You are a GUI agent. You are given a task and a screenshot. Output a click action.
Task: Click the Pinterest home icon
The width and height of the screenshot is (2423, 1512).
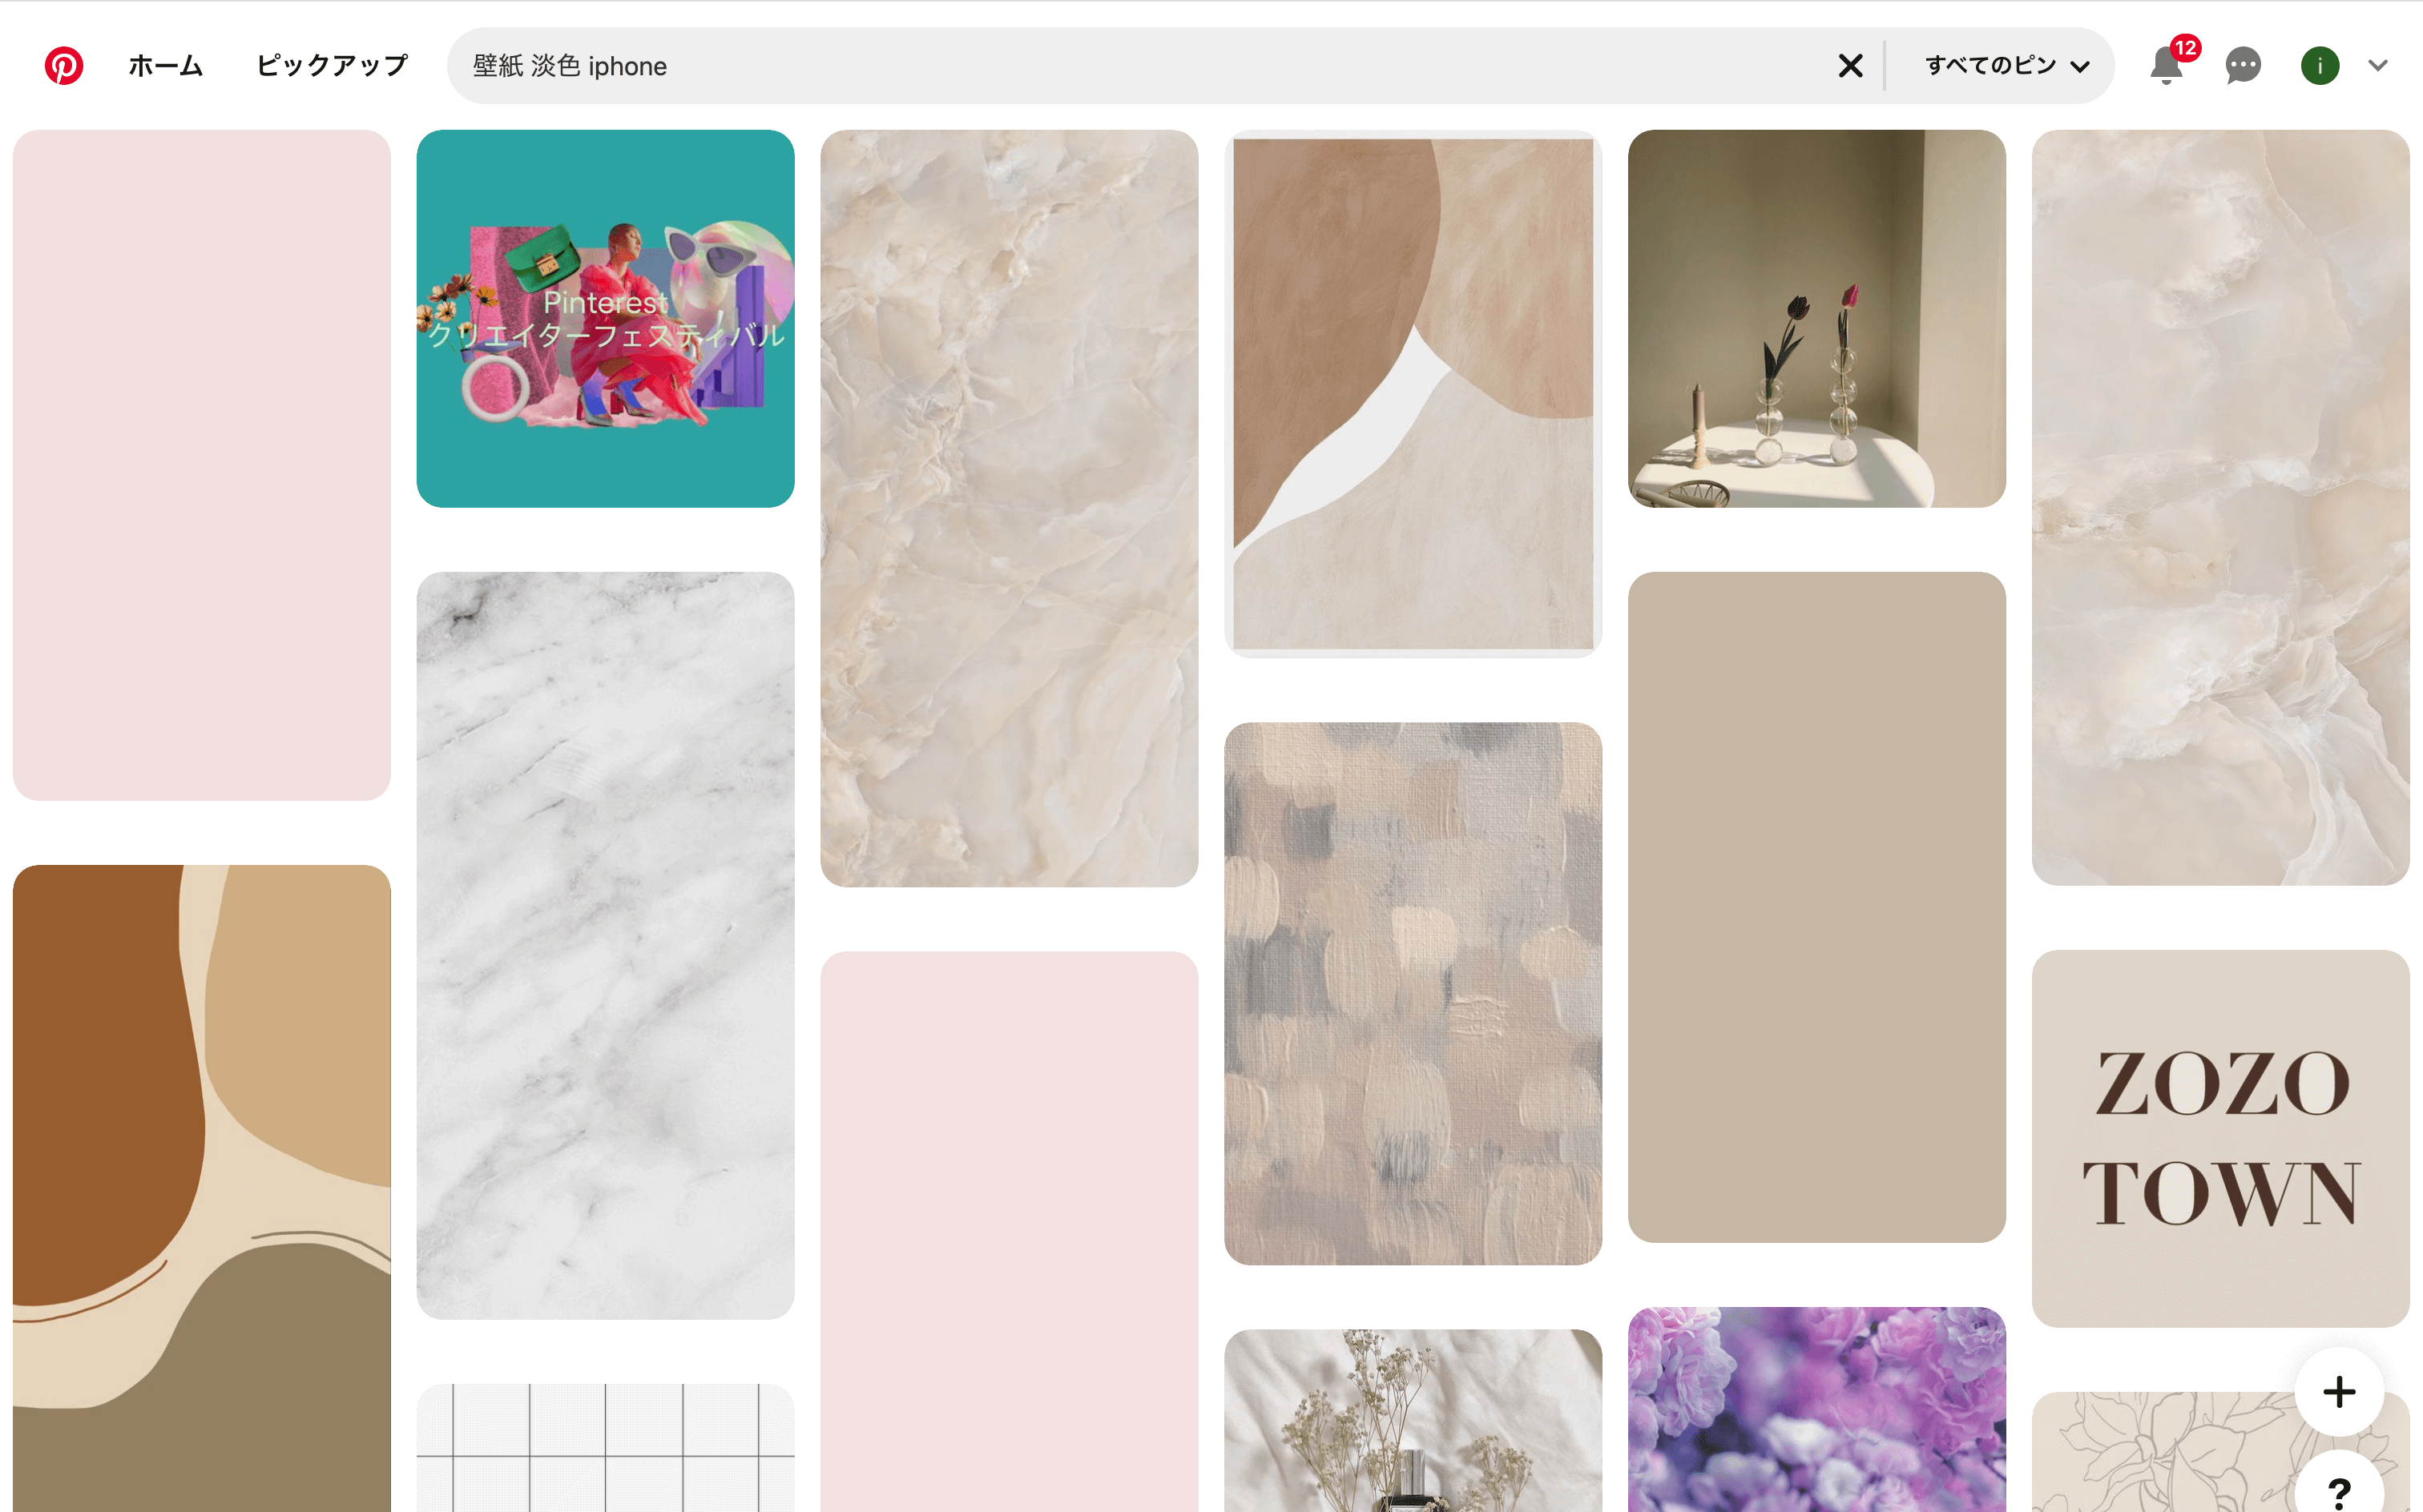62,64
